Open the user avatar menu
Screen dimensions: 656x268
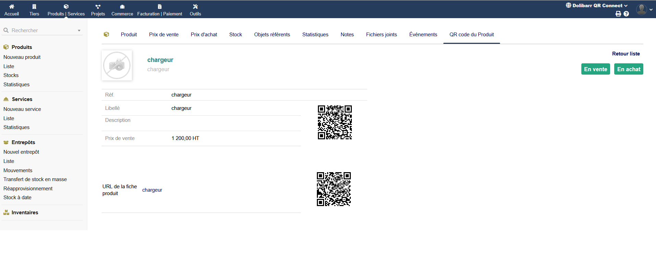point(642,9)
